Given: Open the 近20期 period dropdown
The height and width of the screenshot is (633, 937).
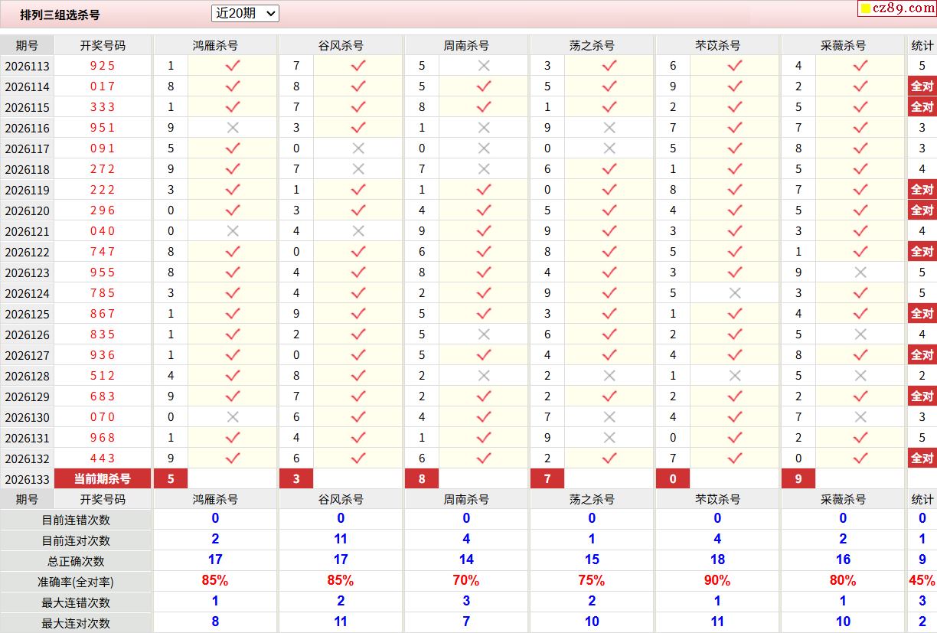Looking at the screenshot, I should 245,13.
